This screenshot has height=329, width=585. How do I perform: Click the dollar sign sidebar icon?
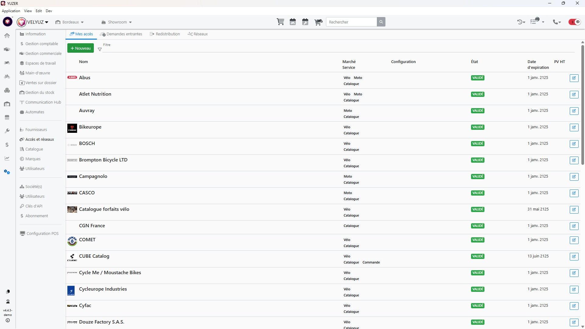click(7, 145)
